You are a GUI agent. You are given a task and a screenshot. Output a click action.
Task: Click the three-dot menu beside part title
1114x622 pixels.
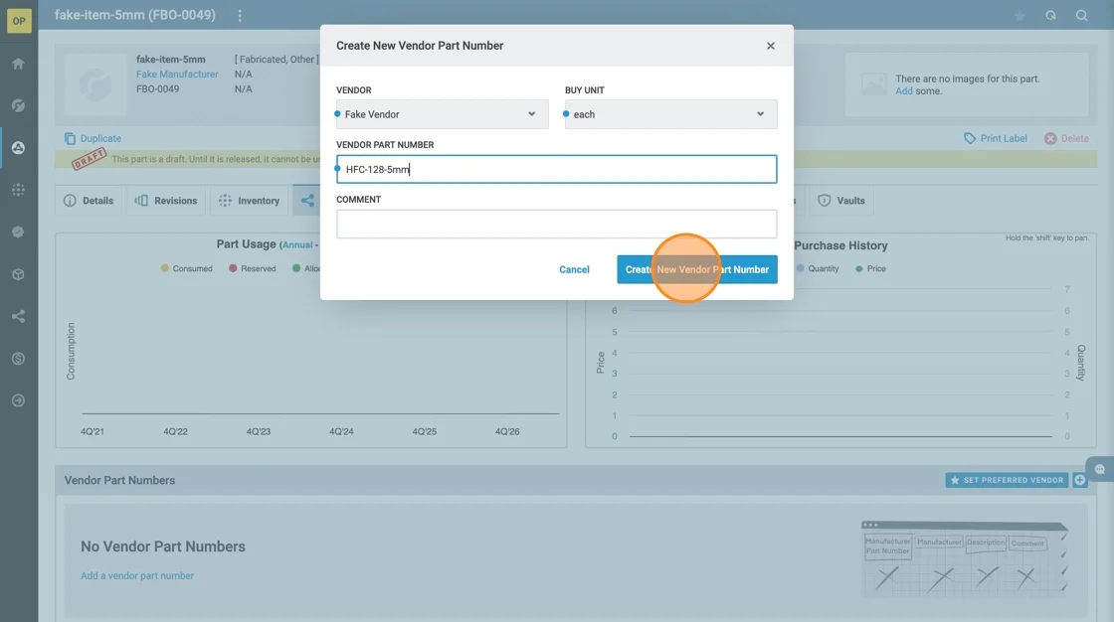(x=240, y=16)
